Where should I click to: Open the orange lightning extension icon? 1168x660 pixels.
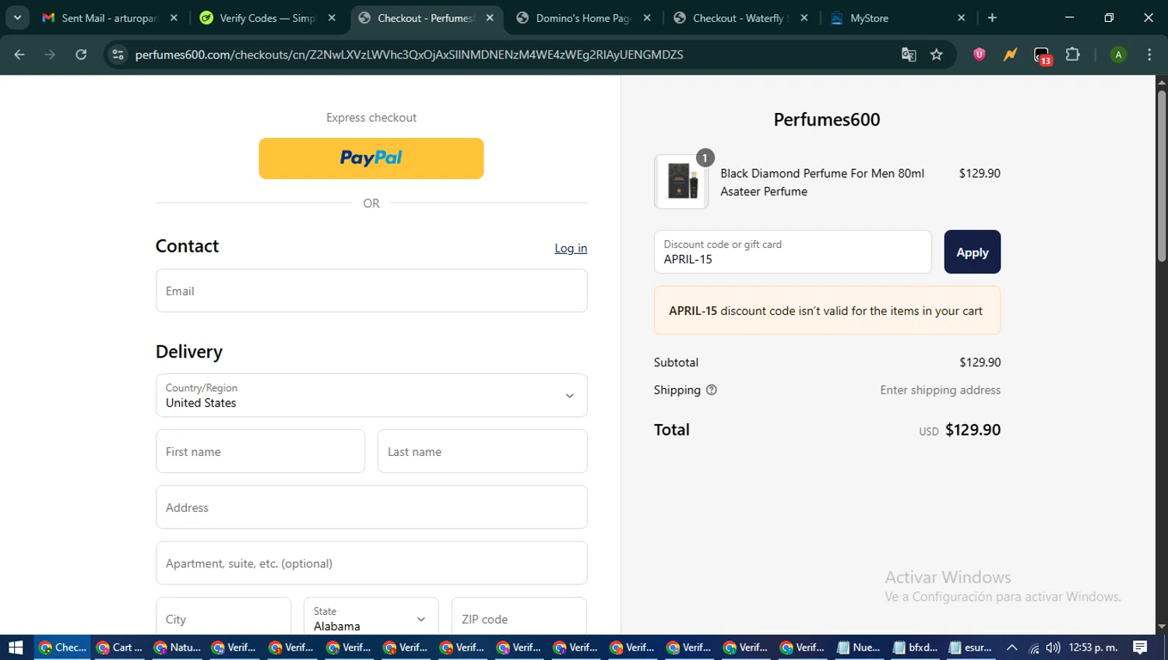tap(1010, 55)
